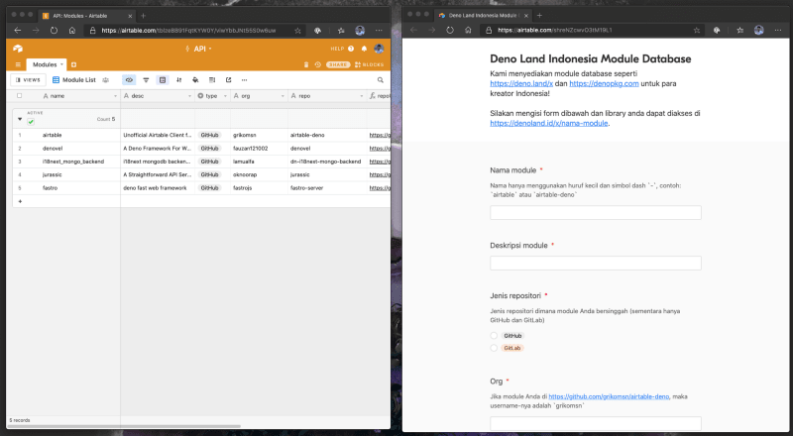Click the horizontal scrollbar of Airtable grid
Viewport: 793px width, 436px height.
coord(124,426)
